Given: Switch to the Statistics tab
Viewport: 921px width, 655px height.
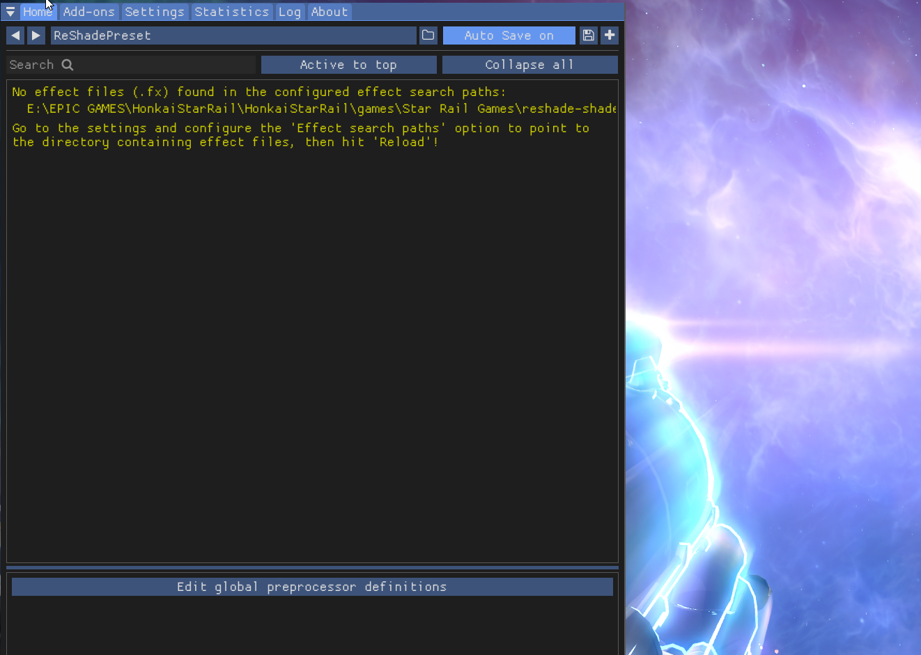Looking at the screenshot, I should pos(232,12).
